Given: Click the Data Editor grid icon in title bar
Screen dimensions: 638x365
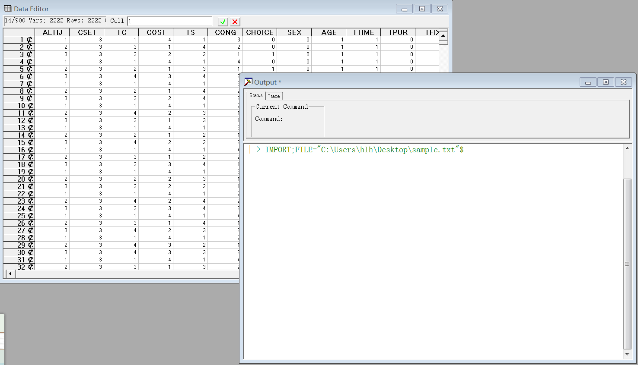Looking at the screenshot, I should tap(7, 8).
